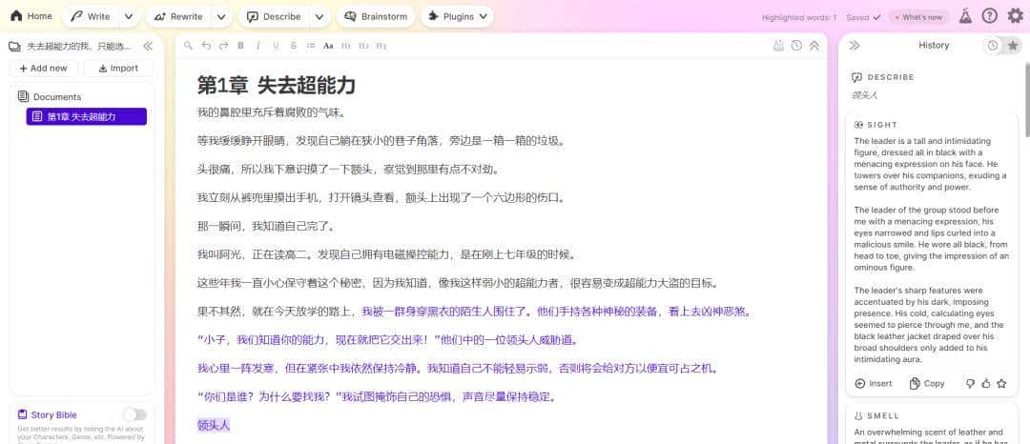Open the search icon in editor toolbar
The image size is (1030, 444).
coord(189,45)
